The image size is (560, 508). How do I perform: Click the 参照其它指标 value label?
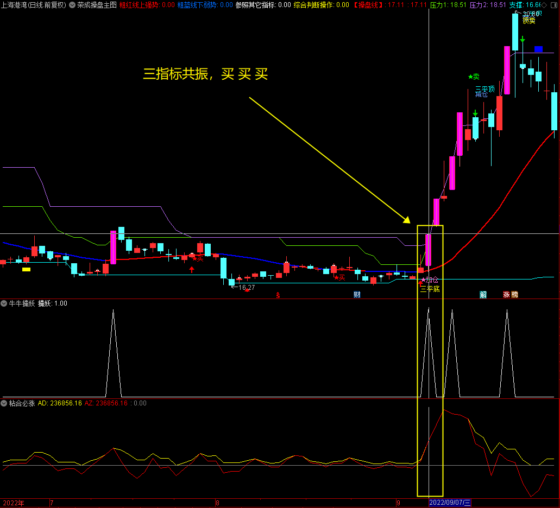click(x=263, y=5)
